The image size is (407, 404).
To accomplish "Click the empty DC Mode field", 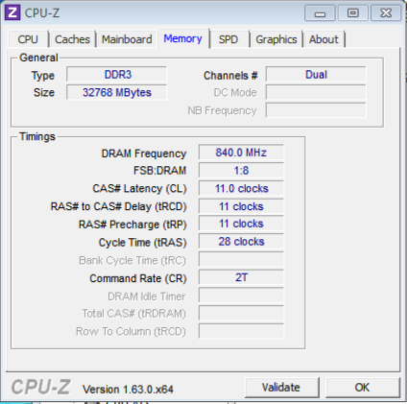I will click(316, 92).
